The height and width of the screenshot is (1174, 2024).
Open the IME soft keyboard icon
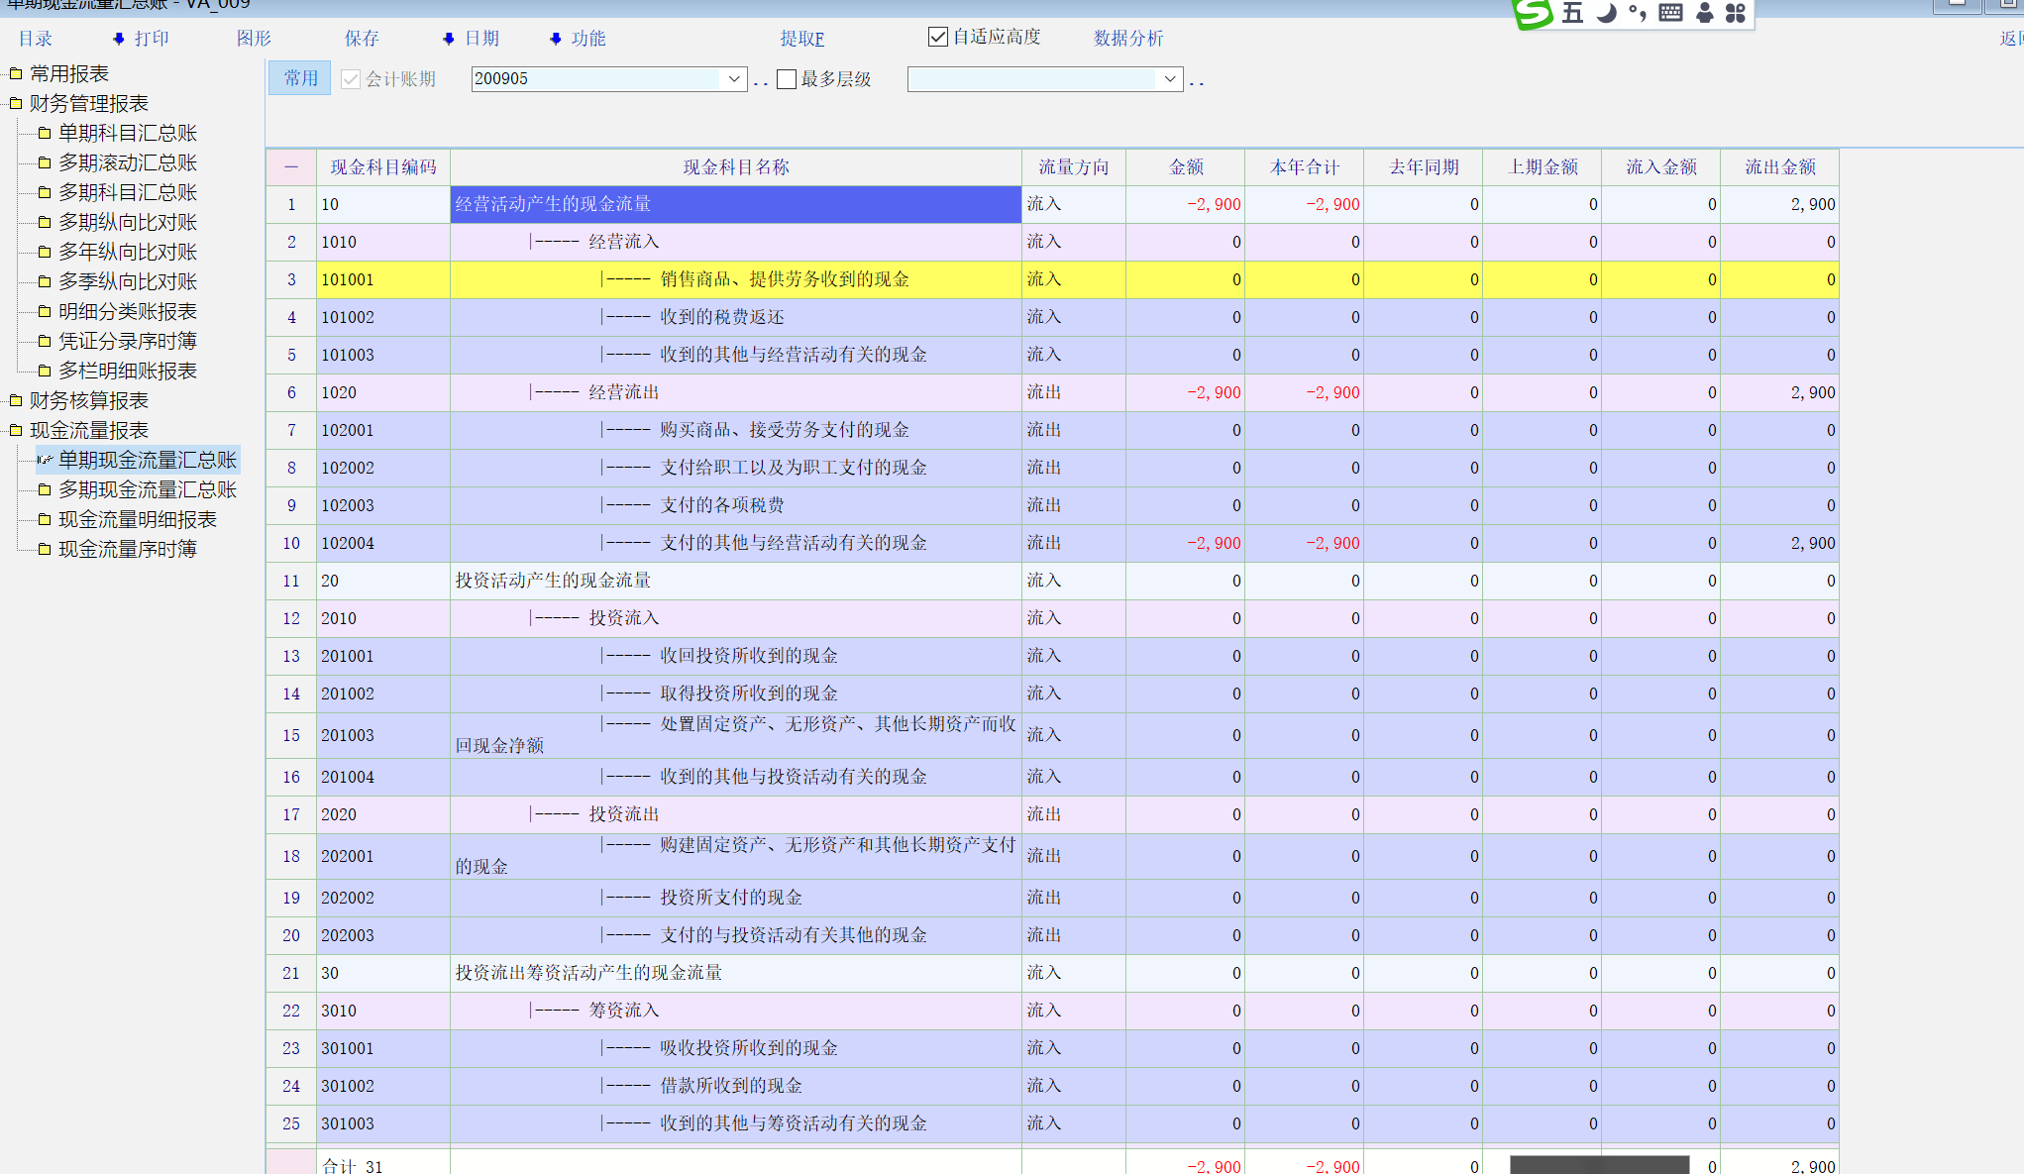pyautogui.click(x=1670, y=13)
